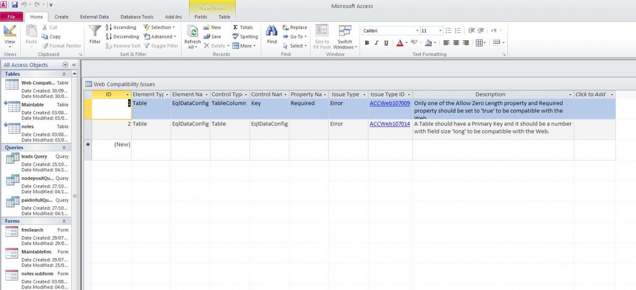Click the Background fill color bucket
The width and height of the screenshot is (636, 290).
tap(428, 43)
